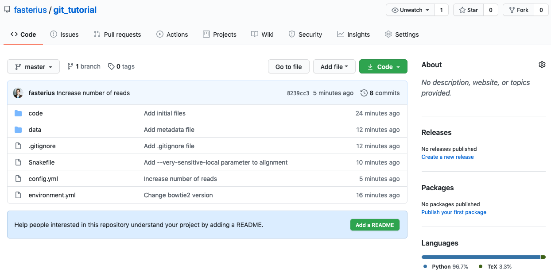Open the green Code download dropdown
This screenshot has width=551, height=273.
[384, 67]
